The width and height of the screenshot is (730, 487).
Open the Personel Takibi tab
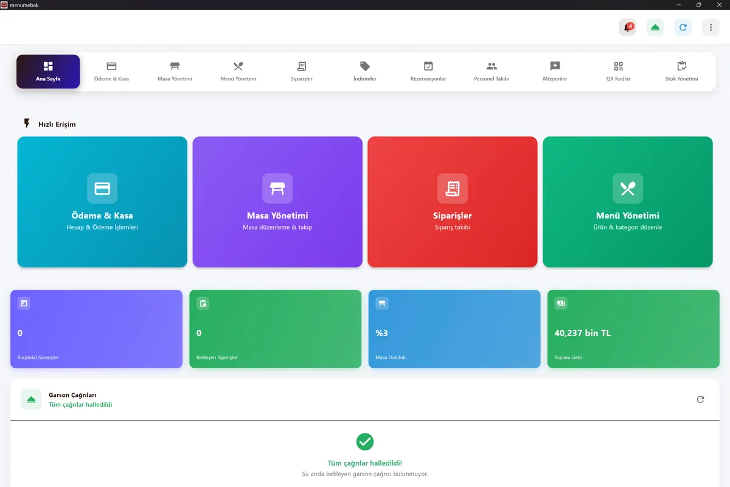tap(492, 72)
